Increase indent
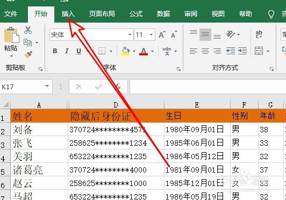Screen dimensions: 286x200 (x=242, y=51)
